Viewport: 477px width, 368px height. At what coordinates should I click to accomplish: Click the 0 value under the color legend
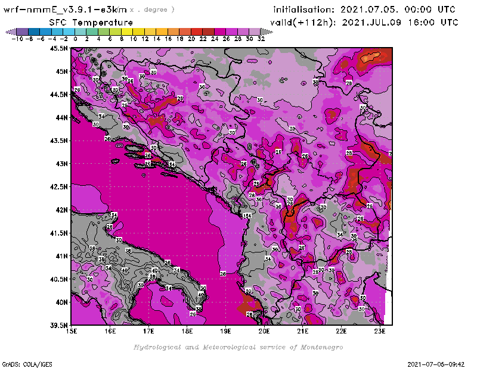tap(75, 39)
